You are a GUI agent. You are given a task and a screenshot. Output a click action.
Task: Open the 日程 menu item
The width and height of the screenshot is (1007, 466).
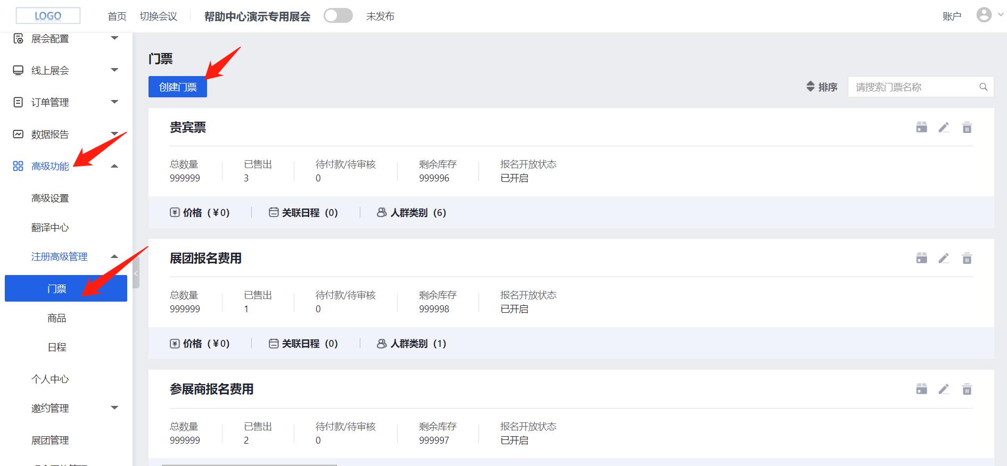point(57,347)
